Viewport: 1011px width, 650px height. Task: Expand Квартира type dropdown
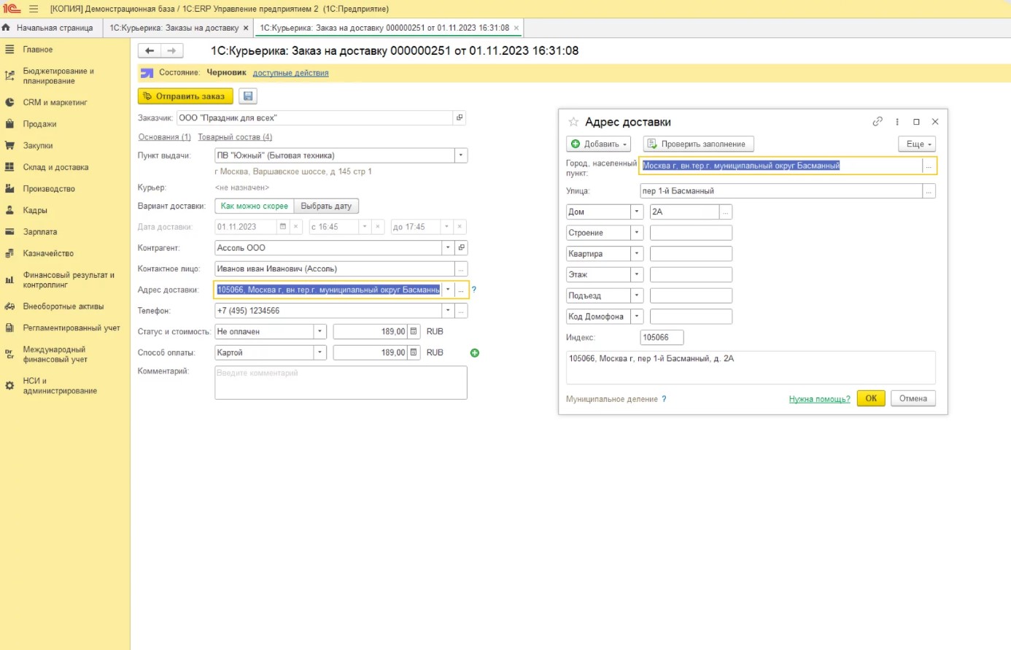click(637, 254)
